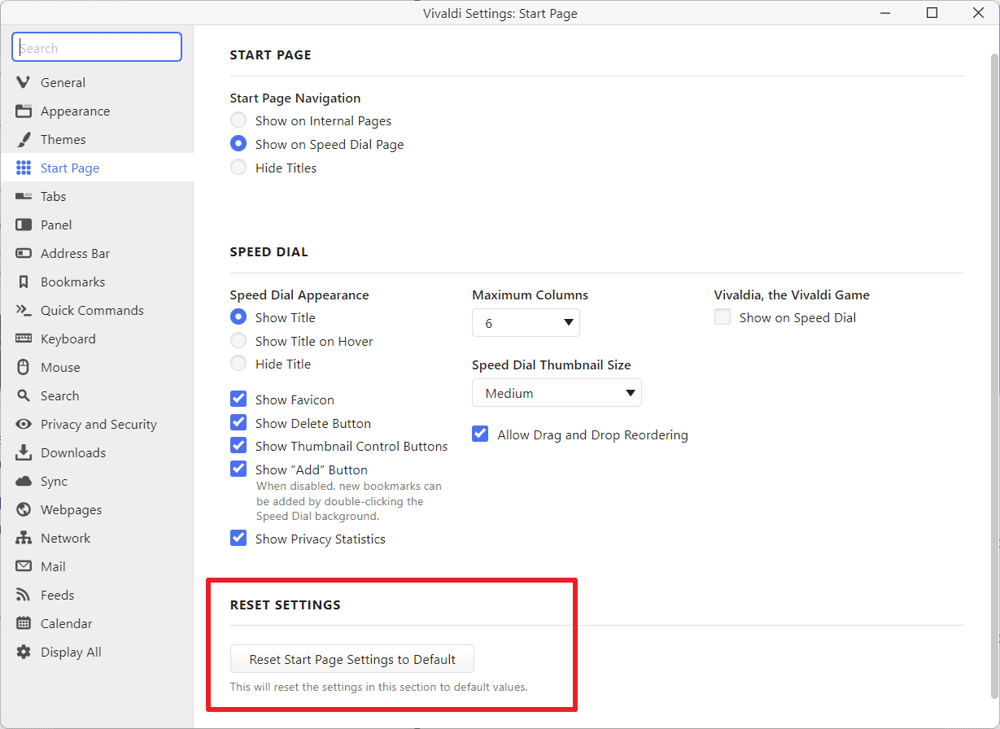
Task: Click the Address Bar icon
Action: [24, 253]
